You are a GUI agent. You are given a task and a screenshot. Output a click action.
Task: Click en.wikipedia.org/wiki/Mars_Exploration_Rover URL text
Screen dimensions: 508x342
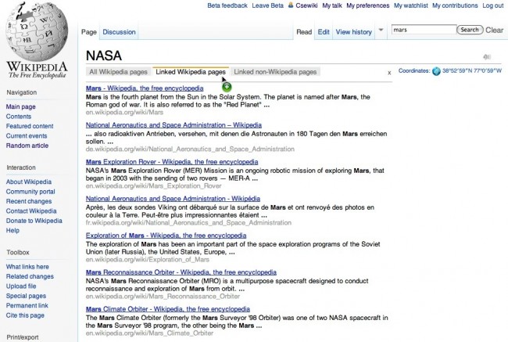pos(153,186)
